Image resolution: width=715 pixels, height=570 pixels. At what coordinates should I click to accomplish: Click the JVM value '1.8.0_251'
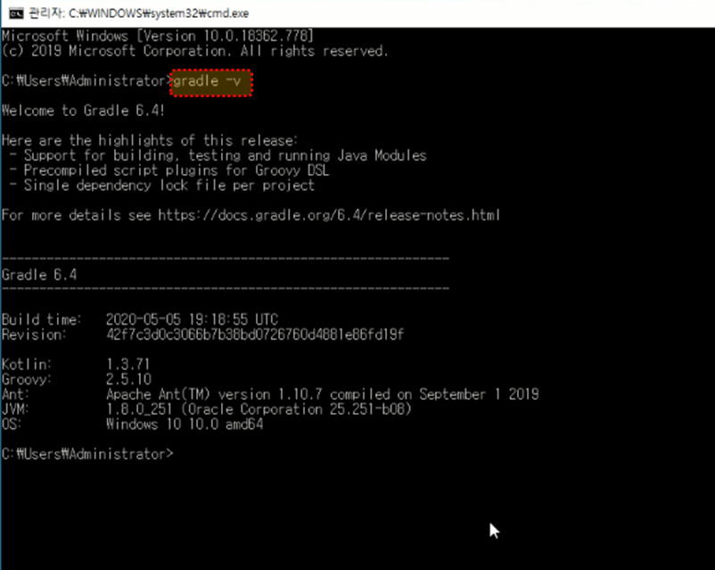(139, 409)
